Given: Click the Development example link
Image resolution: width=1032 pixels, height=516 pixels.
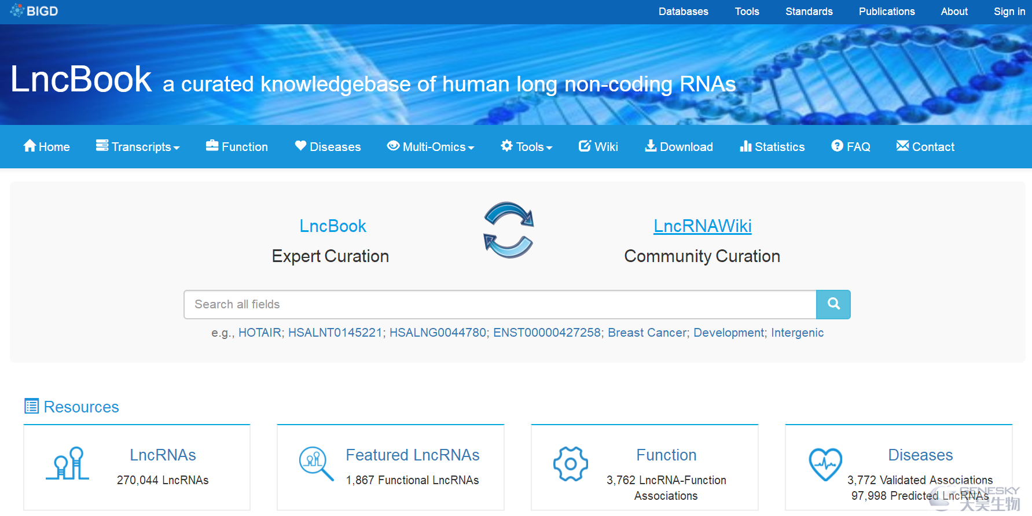Looking at the screenshot, I should point(729,333).
